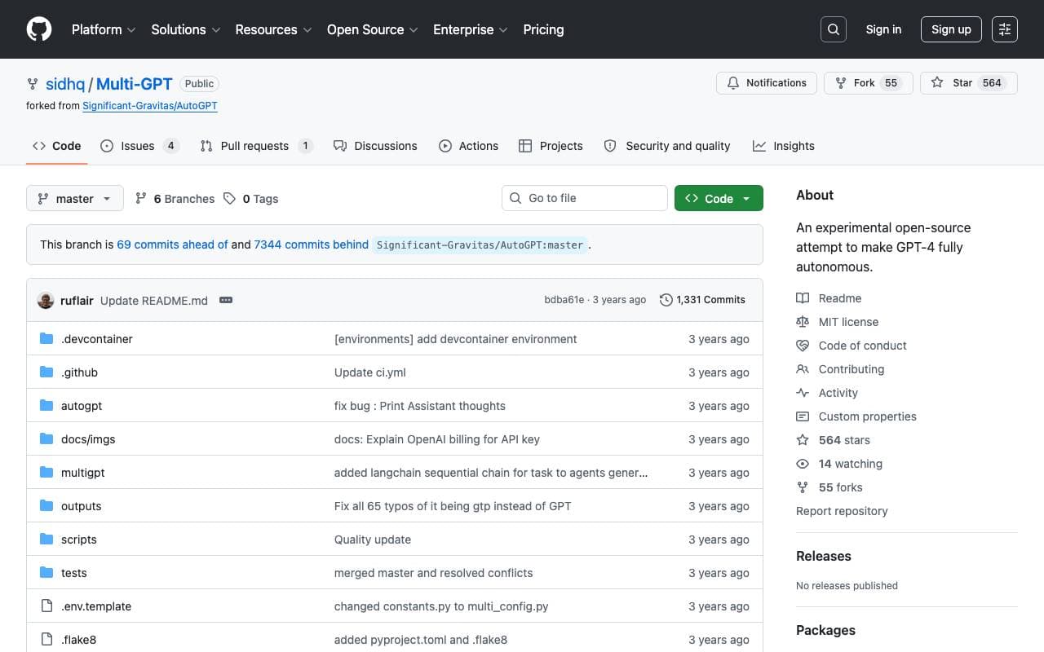Image resolution: width=1044 pixels, height=652 pixels.
Task: Switch to the Discussions tab
Action: pyautogui.click(x=375, y=146)
